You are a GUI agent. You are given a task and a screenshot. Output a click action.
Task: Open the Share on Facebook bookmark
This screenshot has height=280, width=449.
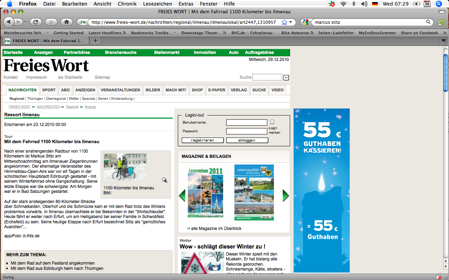[420, 33]
